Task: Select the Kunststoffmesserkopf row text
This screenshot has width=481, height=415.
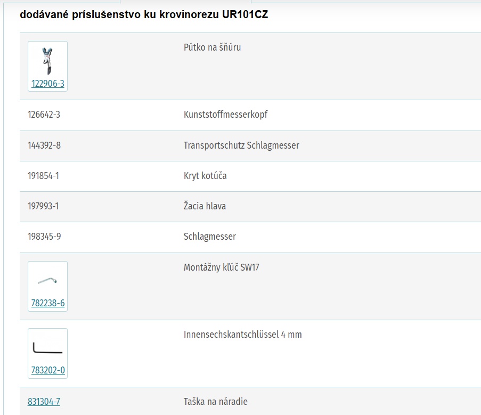Action: 225,115
